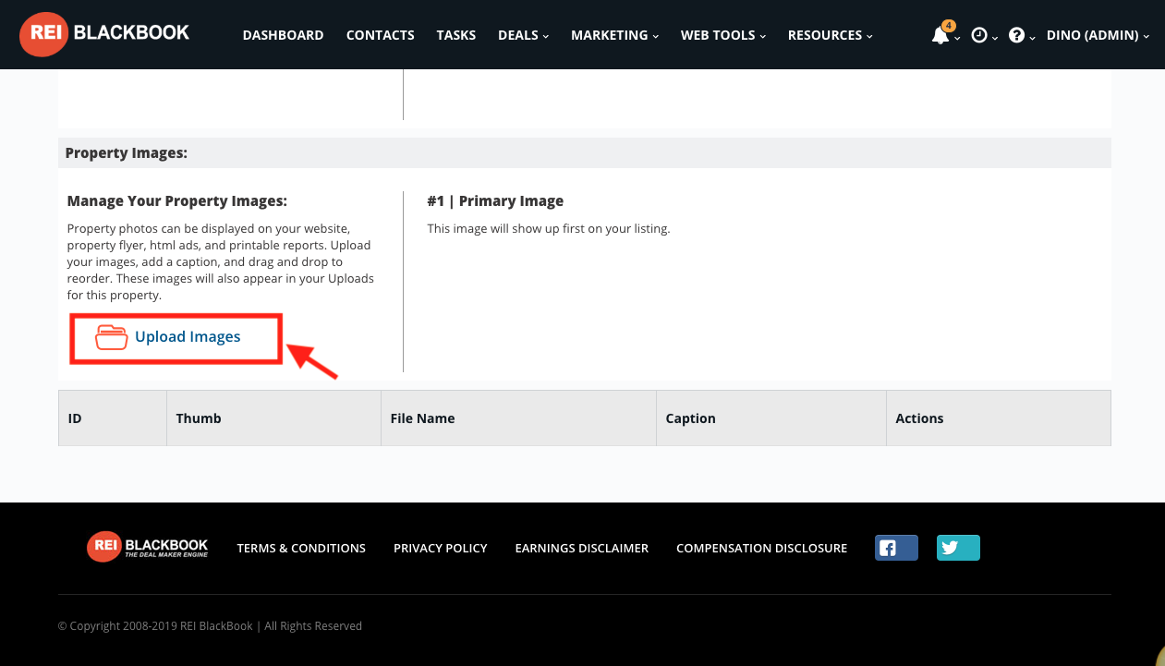Click the copyright 2008-2019 REI BlackBook text

(x=210, y=626)
